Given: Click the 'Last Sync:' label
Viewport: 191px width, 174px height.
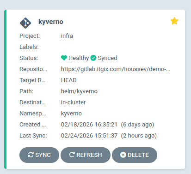Looking at the screenshot, I should (33, 136).
